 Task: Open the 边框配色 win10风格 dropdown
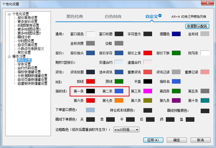(x=126, y=129)
